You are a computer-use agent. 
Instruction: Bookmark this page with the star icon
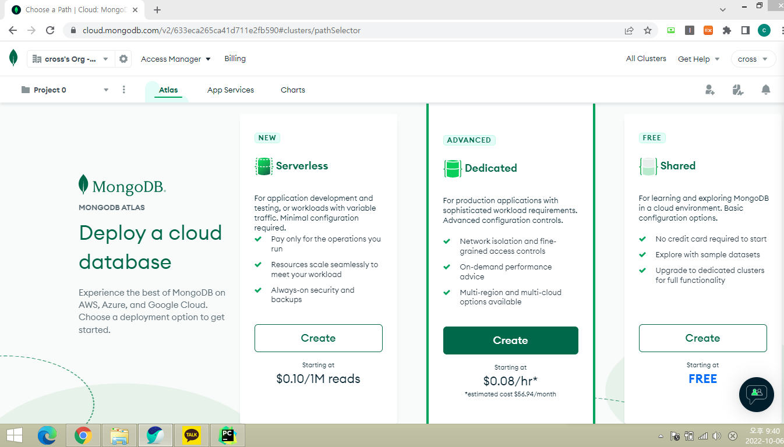click(x=648, y=30)
